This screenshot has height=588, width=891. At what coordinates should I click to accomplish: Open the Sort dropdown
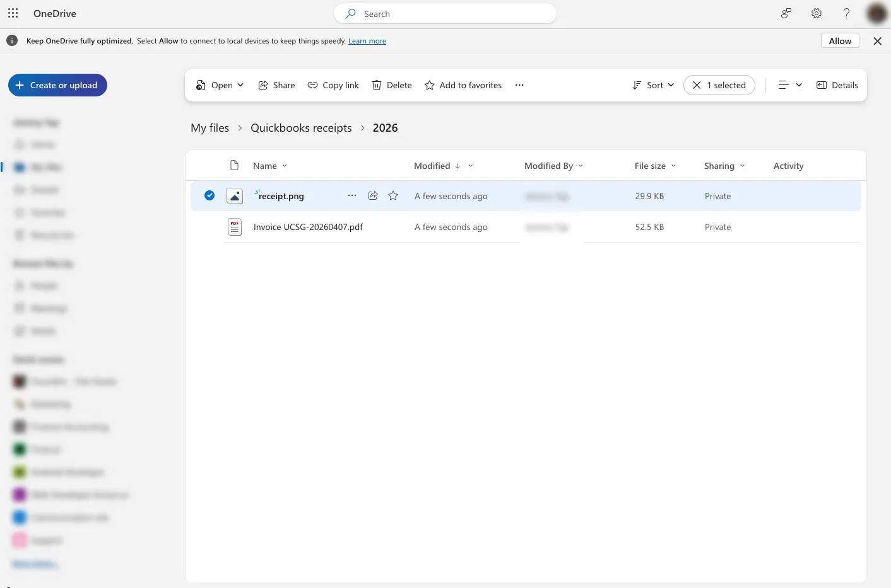pyautogui.click(x=653, y=85)
